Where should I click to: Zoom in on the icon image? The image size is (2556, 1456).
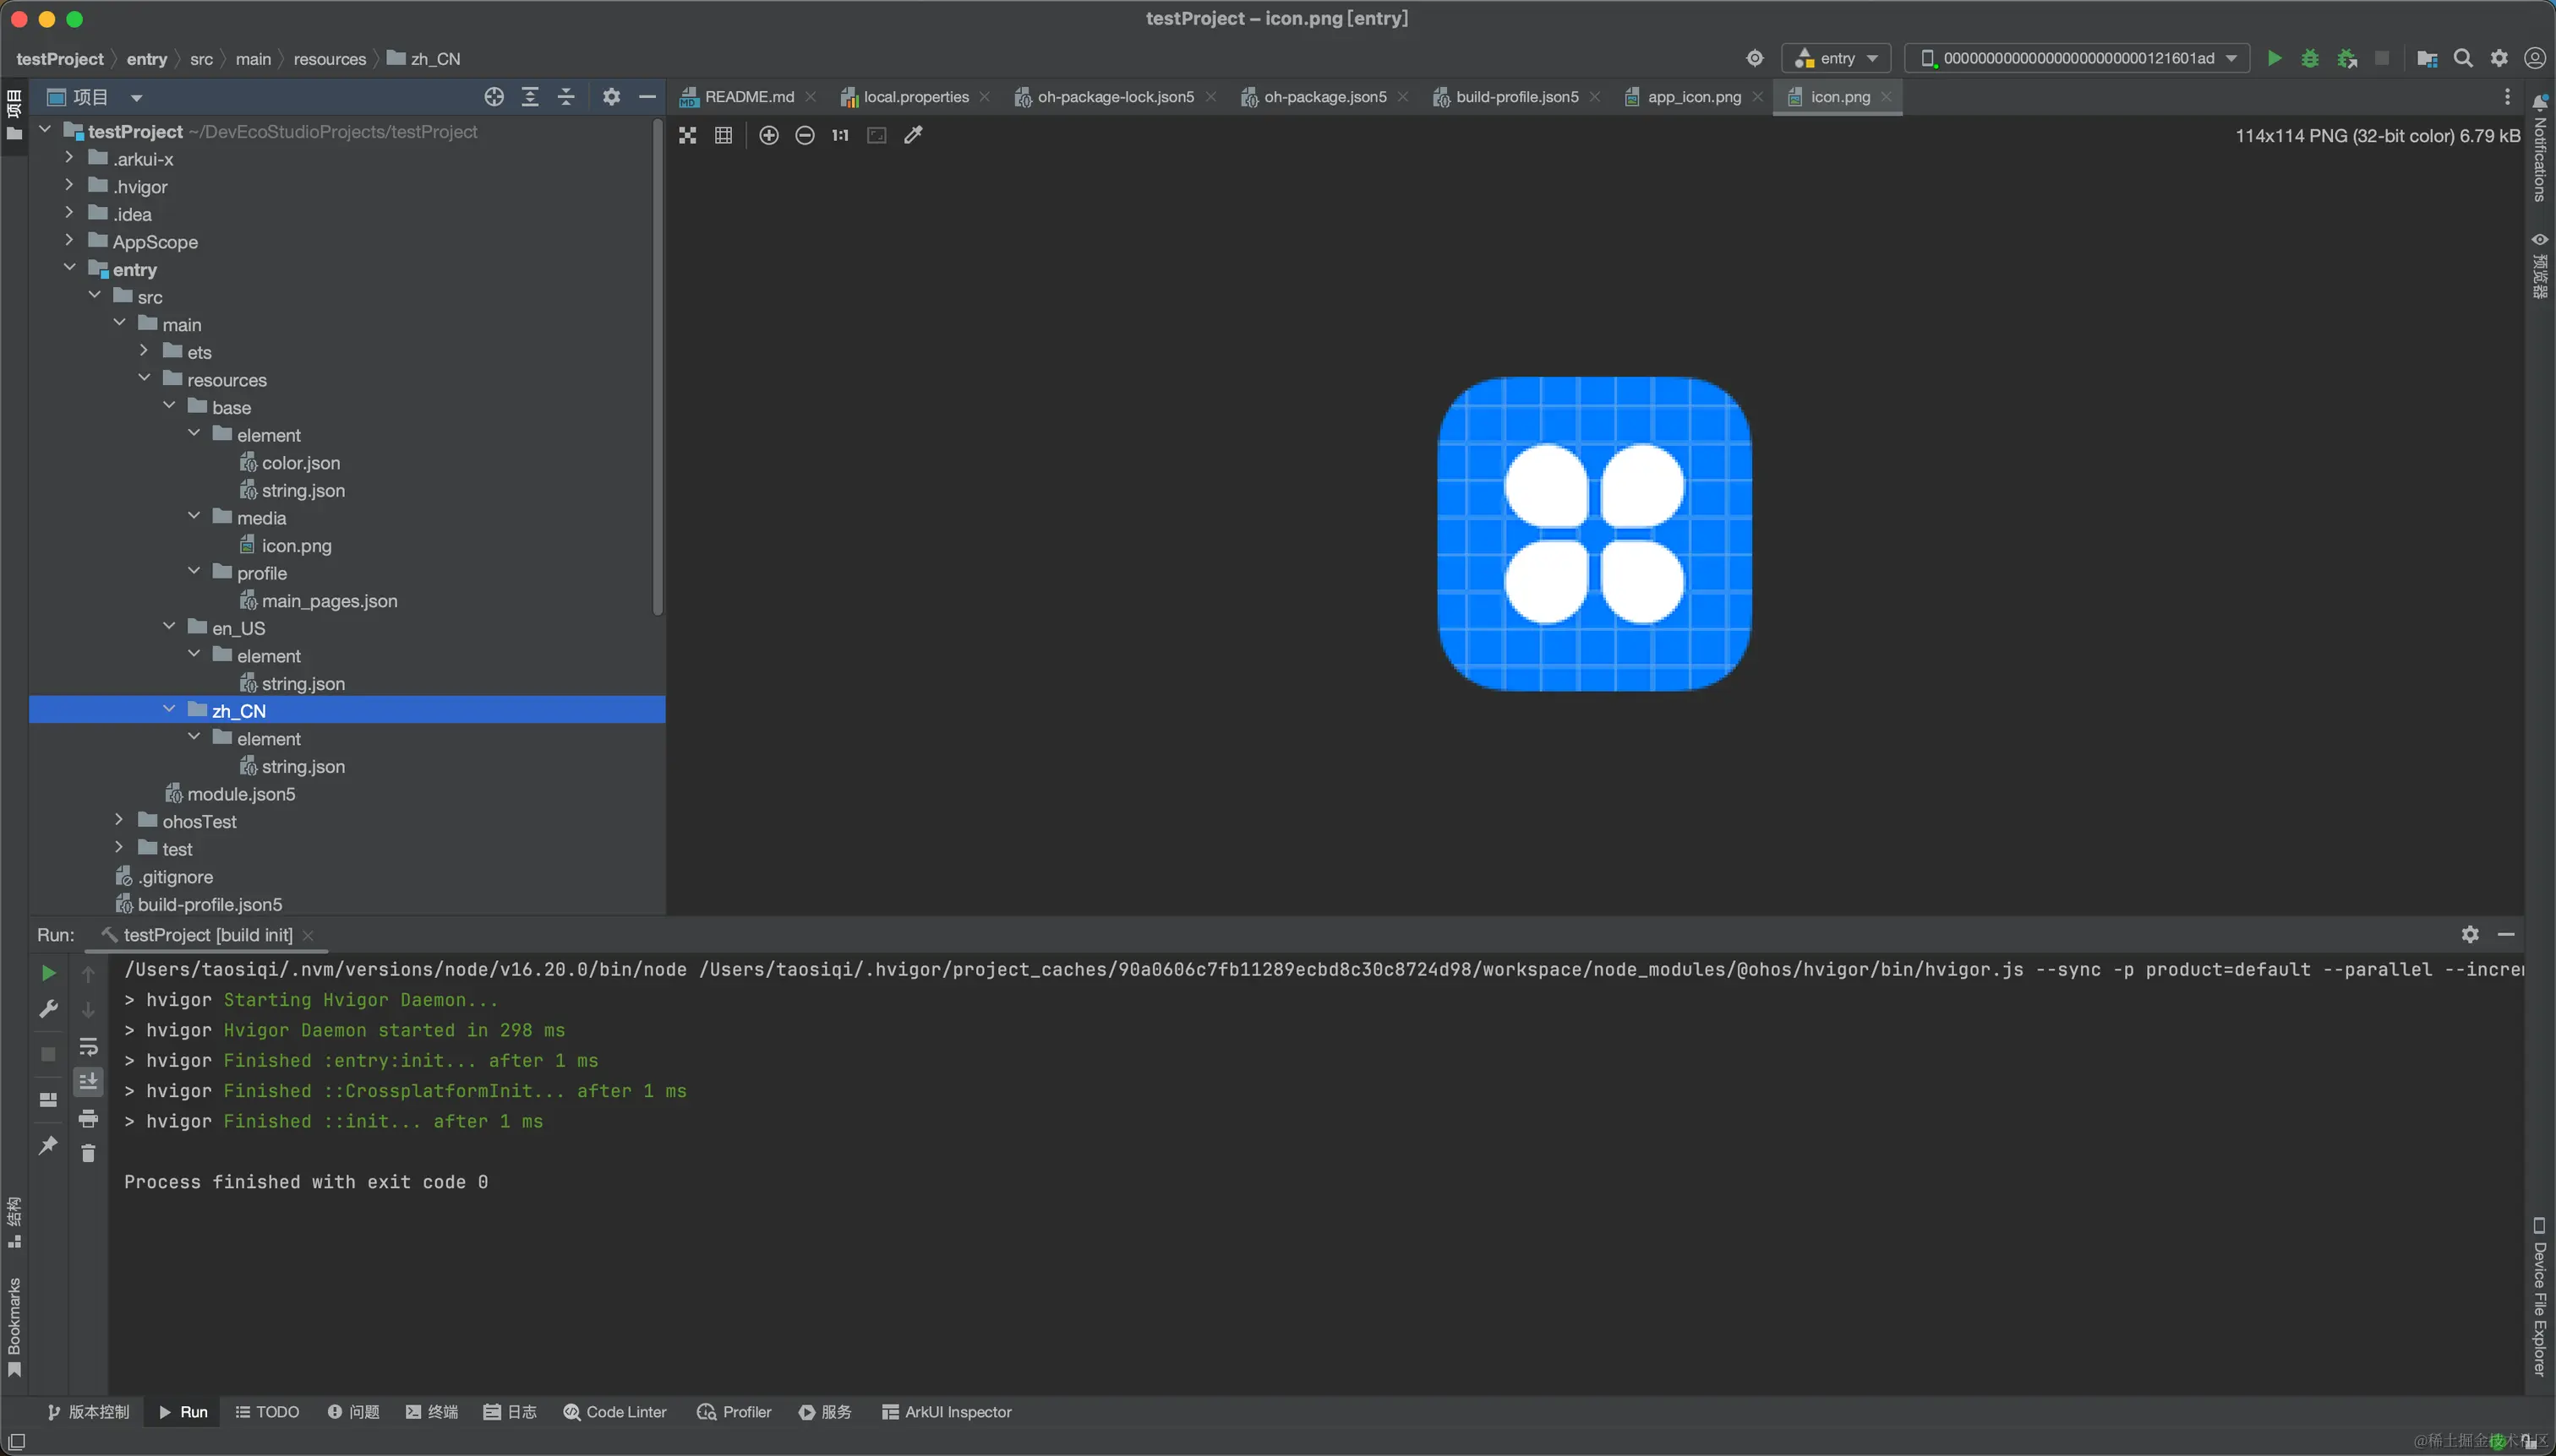(x=768, y=135)
